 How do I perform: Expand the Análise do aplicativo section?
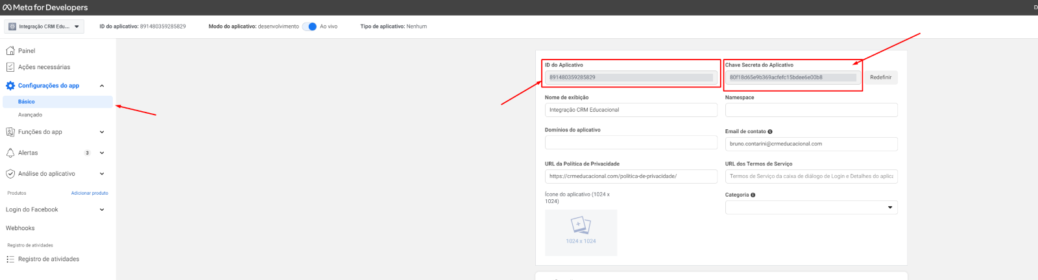tap(102, 173)
